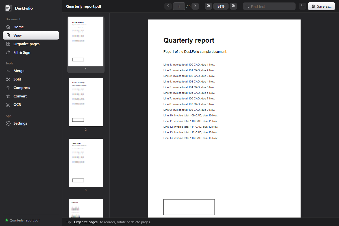
Task: Zoom out with the minus magnifier icon
Action: 208,6
